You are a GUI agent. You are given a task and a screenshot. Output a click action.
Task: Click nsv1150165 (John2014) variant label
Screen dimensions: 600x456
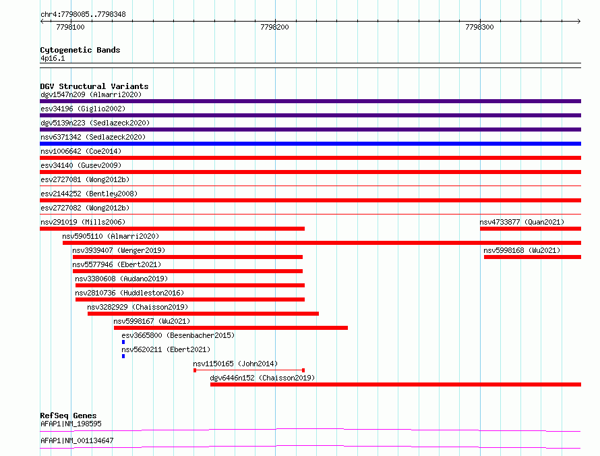click(x=235, y=364)
